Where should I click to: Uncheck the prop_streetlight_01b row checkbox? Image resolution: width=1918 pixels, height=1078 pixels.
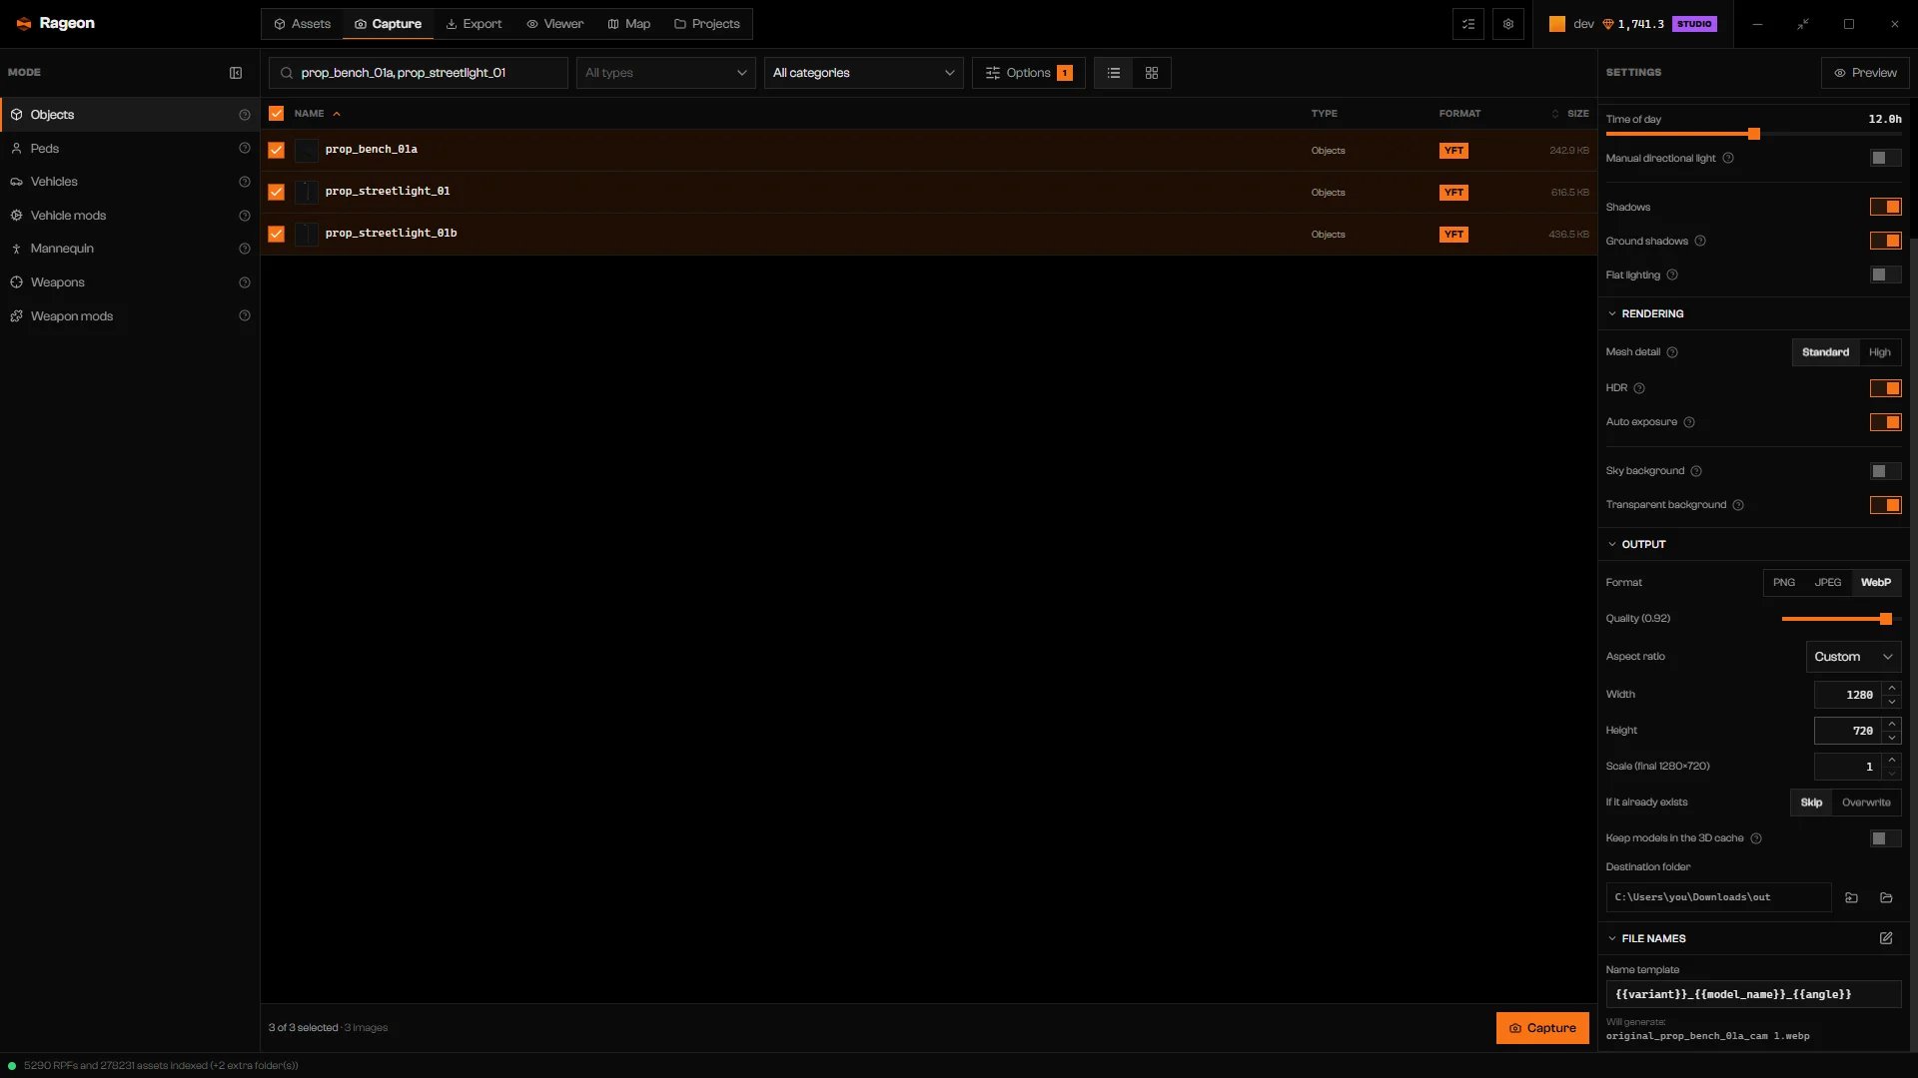click(277, 234)
